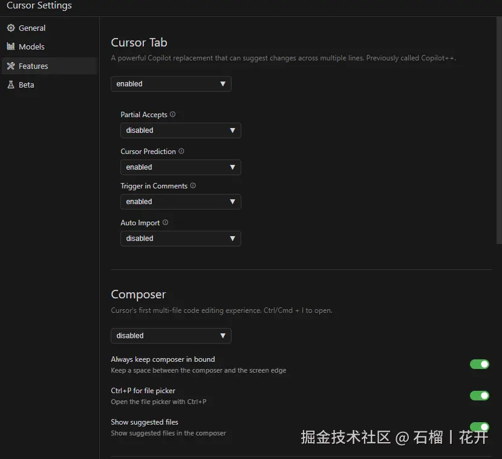Switch to the Beta settings tab
502x459 pixels.
50,85
